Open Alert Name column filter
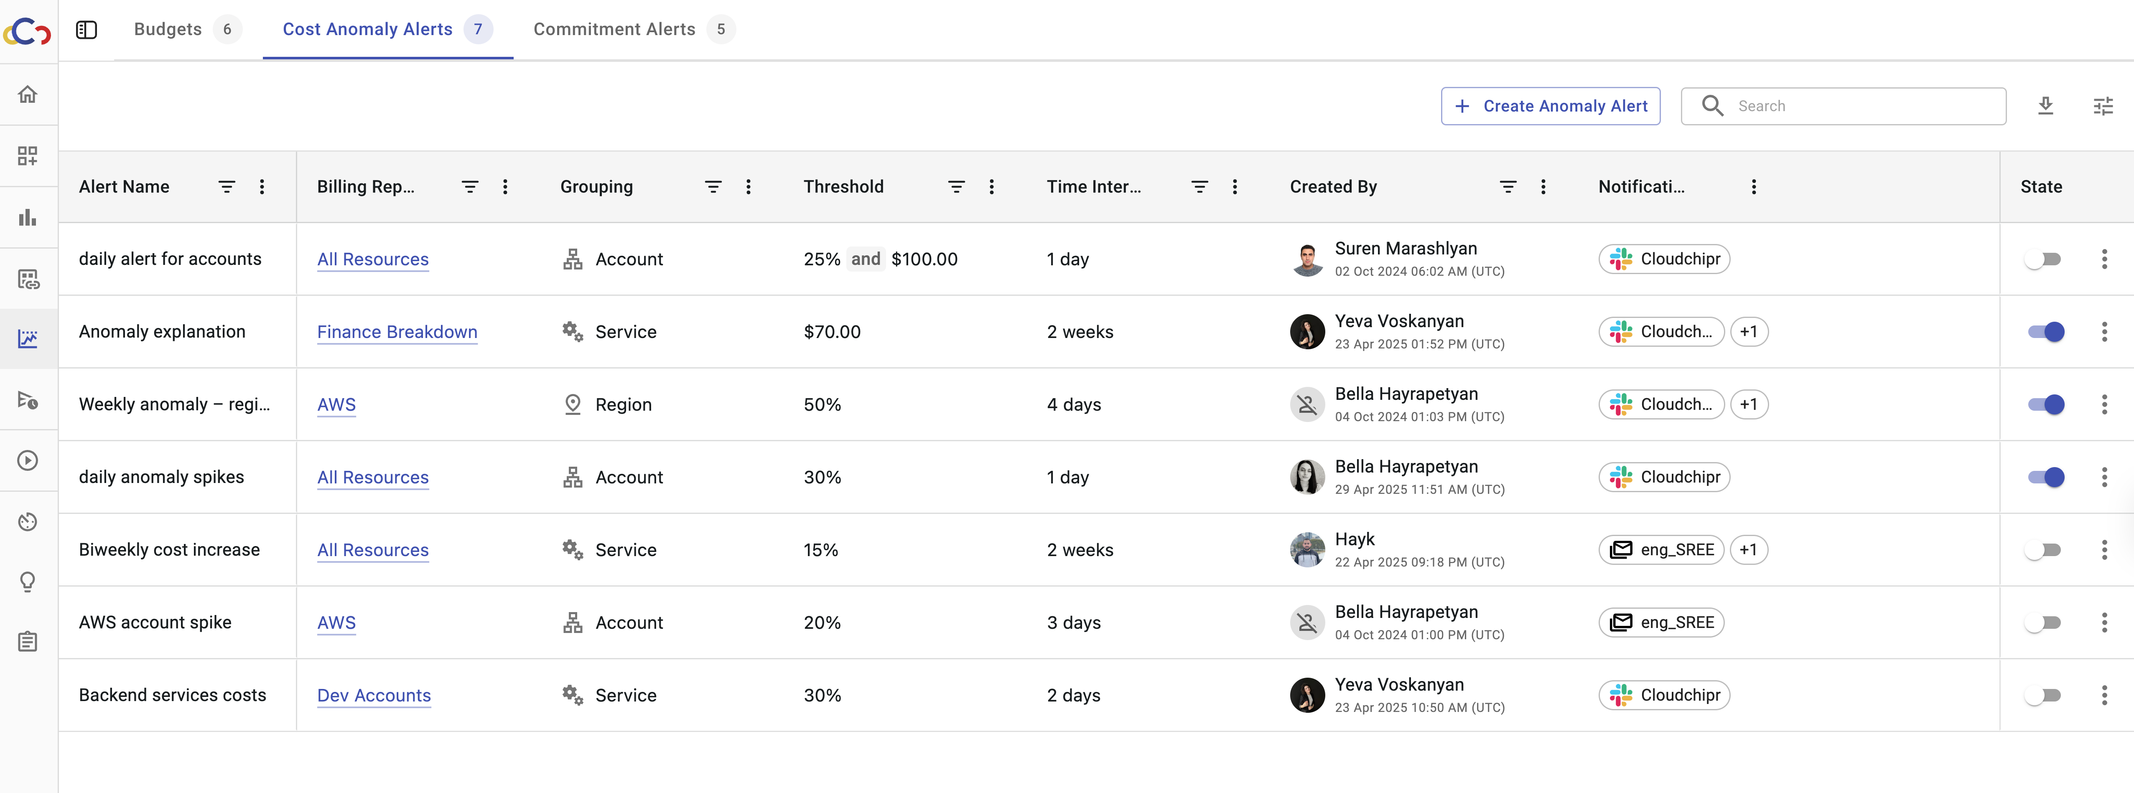Screen dimensions: 2134x793 click(x=226, y=187)
